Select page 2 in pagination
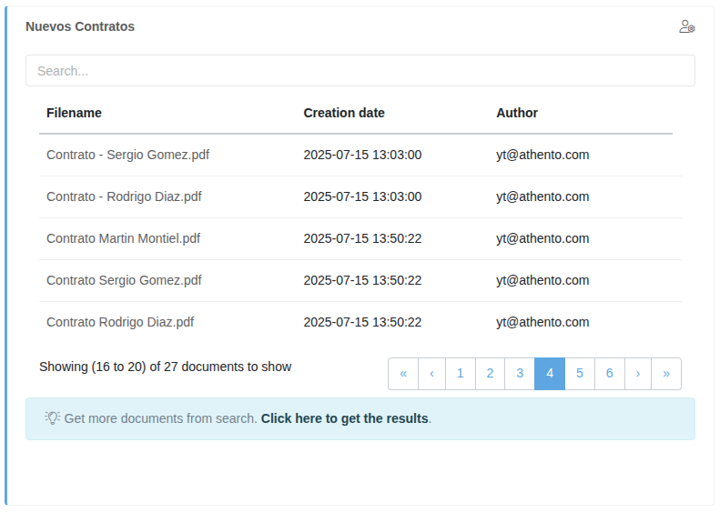 click(490, 374)
